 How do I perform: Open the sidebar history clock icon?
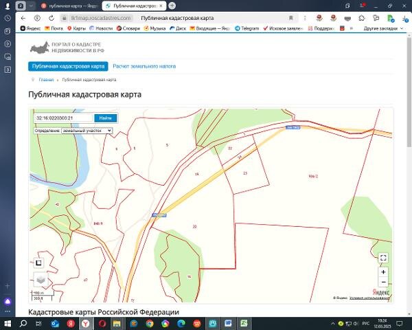[x=8, y=18]
